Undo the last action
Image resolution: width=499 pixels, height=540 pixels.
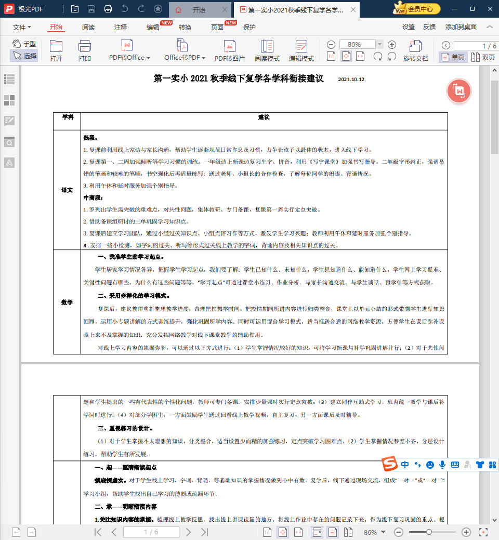(x=125, y=9)
